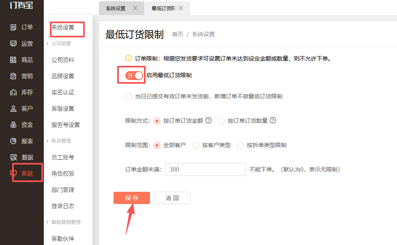Click 系统设置 breadcrumb link
397x245 pixels.
(x=203, y=34)
